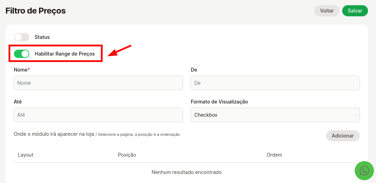Click the Nenhum resultado encontrado empty row
Screen dimensions: 376x183
coord(186,172)
